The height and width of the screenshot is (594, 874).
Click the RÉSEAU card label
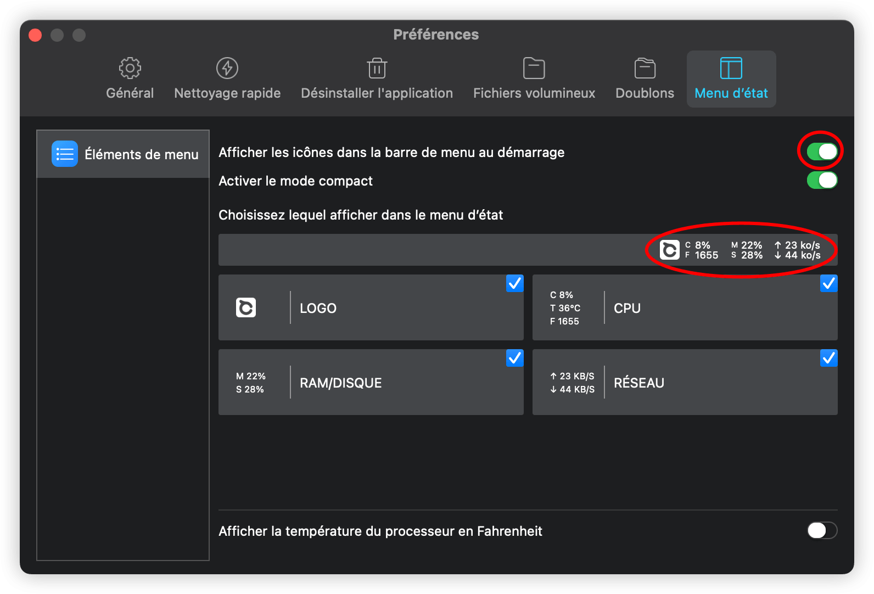pos(638,383)
